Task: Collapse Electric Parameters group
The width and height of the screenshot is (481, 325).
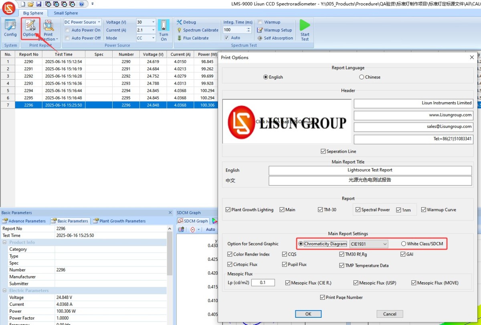Action: [5, 291]
